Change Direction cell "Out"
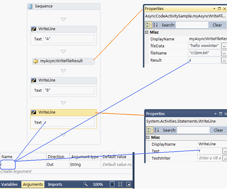This screenshot has width=227, height=189. (x=58, y=164)
